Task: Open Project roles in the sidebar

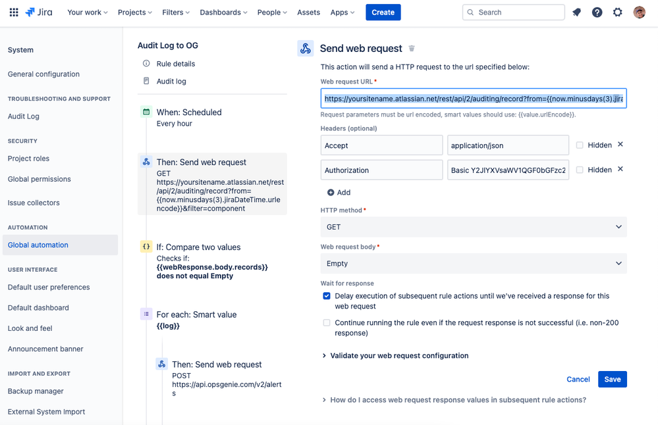Action: (x=28, y=159)
